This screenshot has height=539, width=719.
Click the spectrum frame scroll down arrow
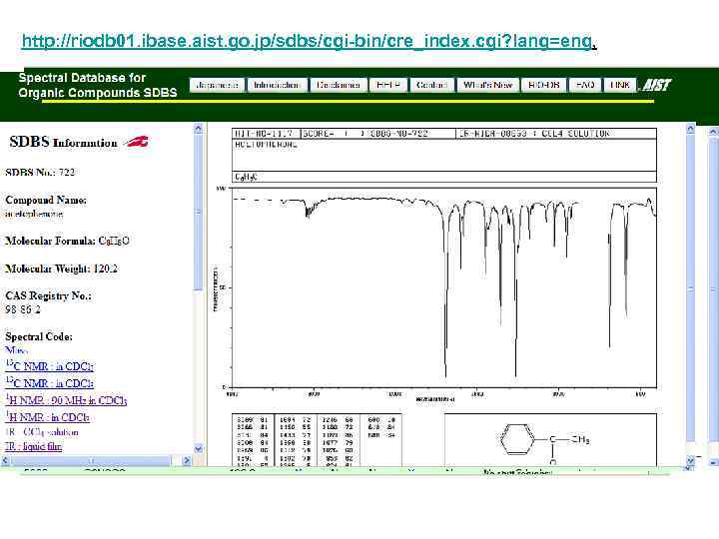click(691, 460)
